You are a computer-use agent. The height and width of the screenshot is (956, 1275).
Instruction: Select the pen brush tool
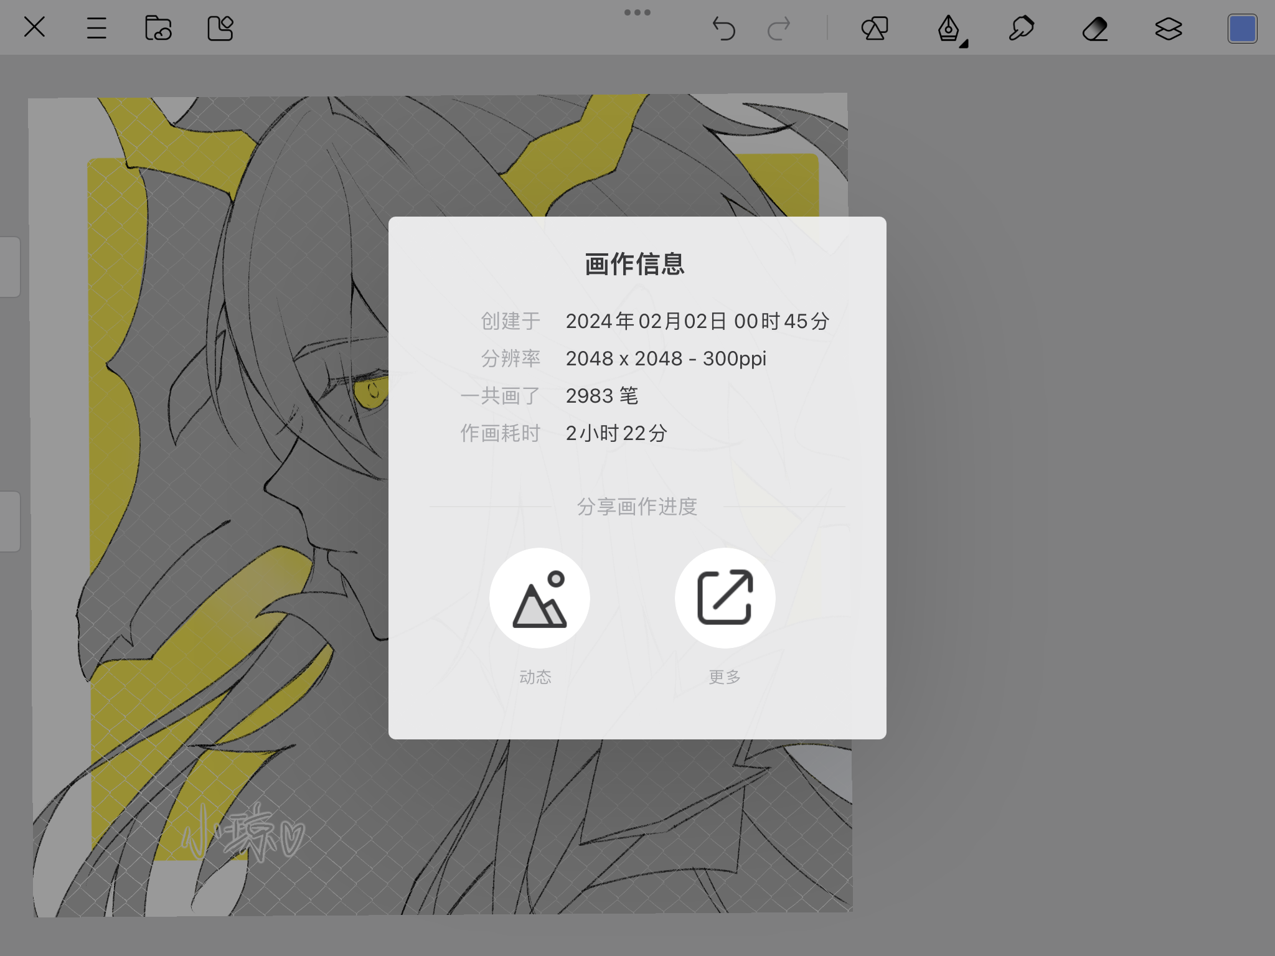(x=949, y=29)
